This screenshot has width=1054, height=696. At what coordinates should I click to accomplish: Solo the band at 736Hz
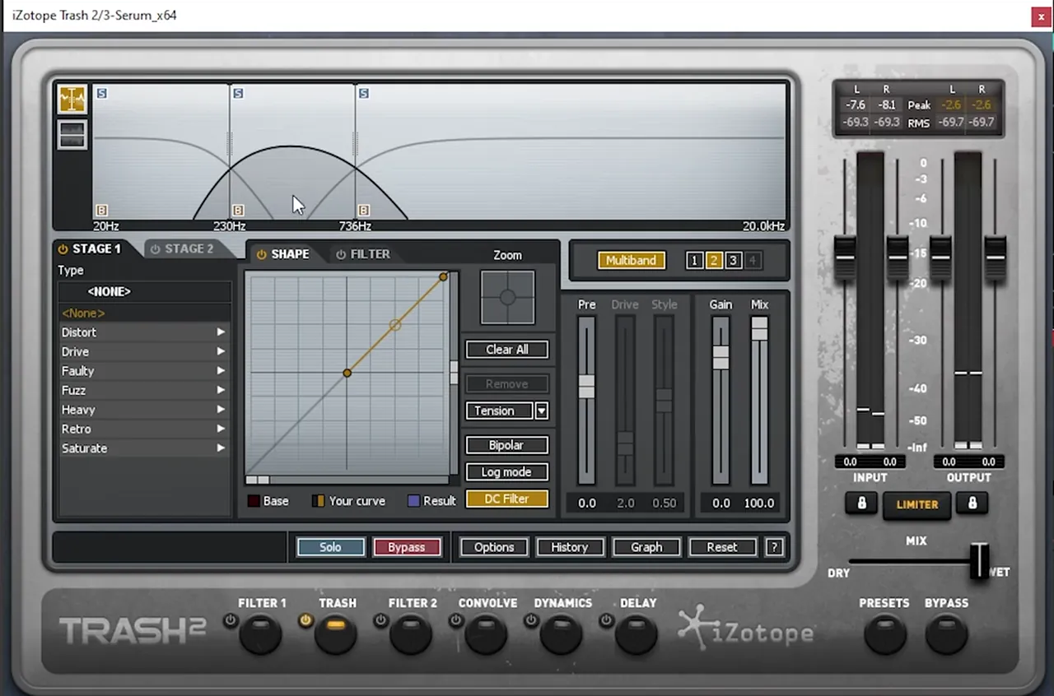point(363,93)
